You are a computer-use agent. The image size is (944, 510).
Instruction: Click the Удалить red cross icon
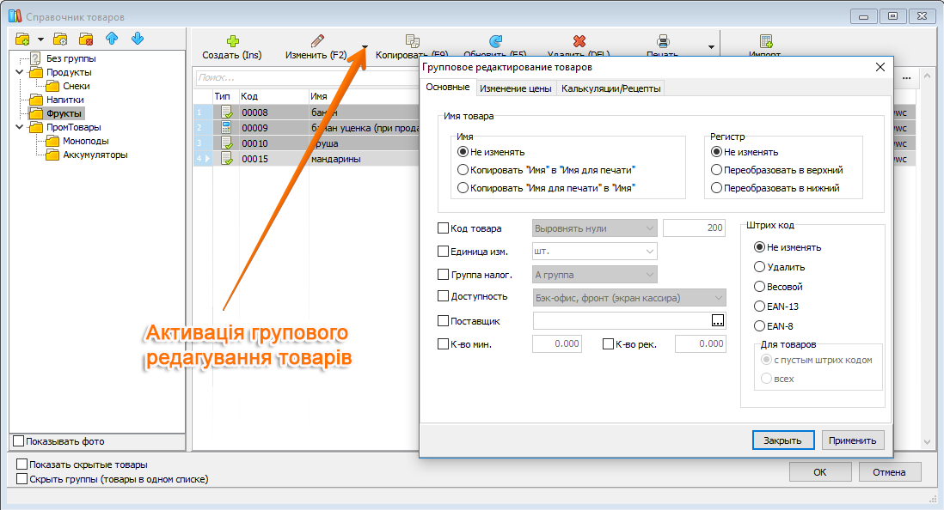click(579, 41)
